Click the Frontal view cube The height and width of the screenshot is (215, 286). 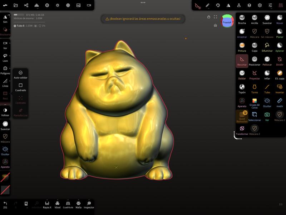[x=227, y=22]
